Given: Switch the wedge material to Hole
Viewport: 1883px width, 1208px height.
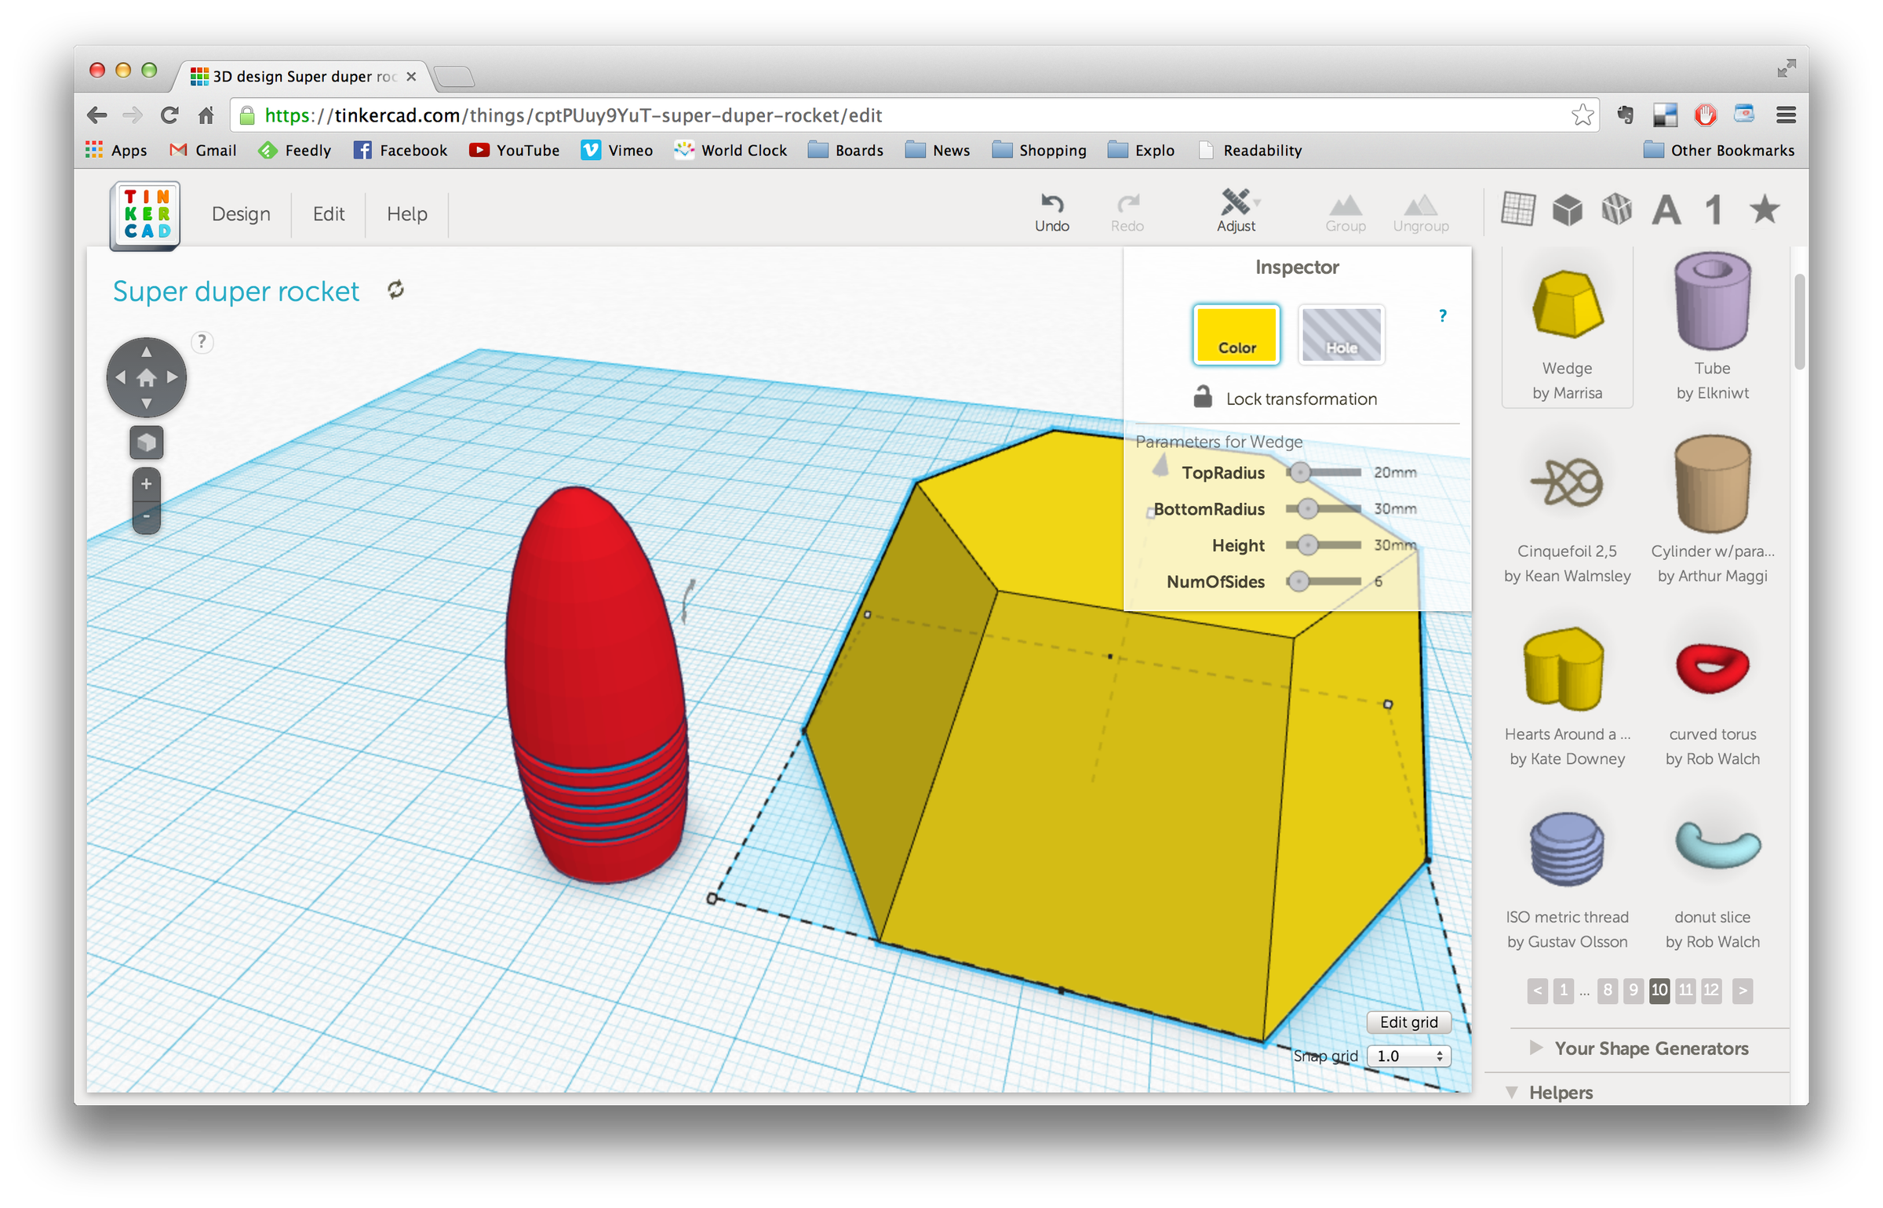Looking at the screenshot, I should pyautogui.click(x=1342, y=335).
